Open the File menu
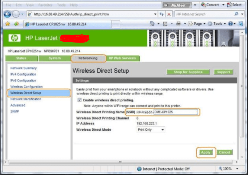This screenshot has height=175, width=248. pos(8,5)
